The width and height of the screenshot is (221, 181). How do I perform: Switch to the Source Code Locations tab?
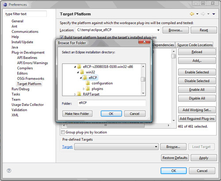[x=195, y=45]
